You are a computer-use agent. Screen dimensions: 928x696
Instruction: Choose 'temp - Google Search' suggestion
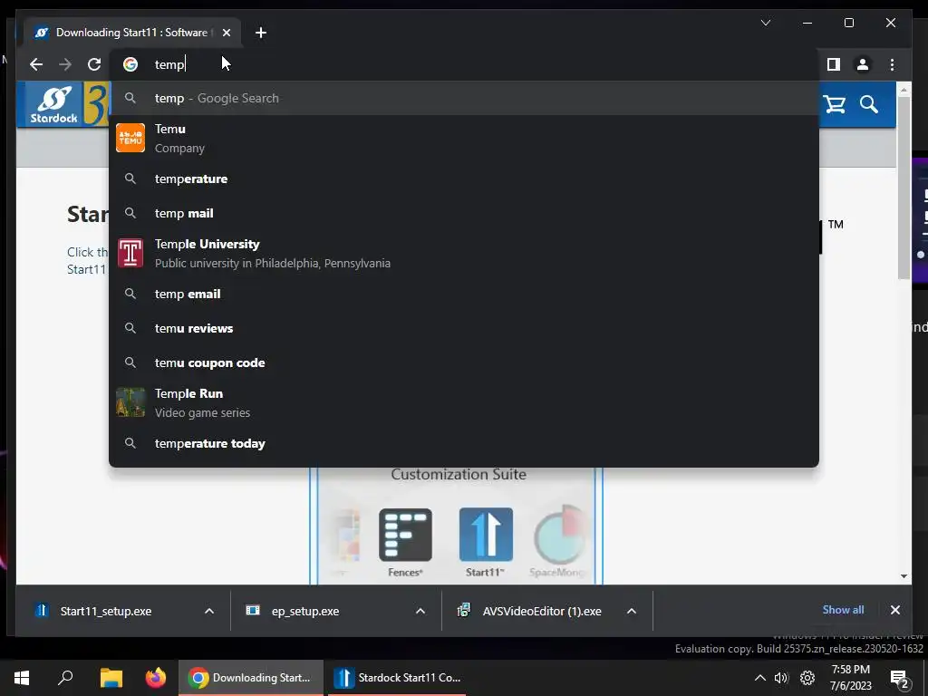(x=464, y=98)
